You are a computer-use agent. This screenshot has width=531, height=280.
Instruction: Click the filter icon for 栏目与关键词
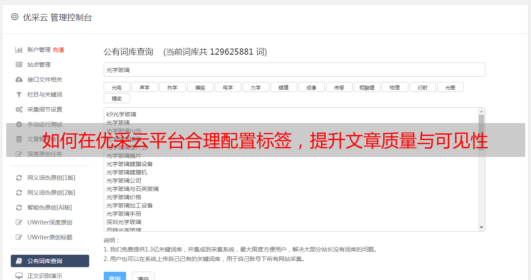click(19, 94)
